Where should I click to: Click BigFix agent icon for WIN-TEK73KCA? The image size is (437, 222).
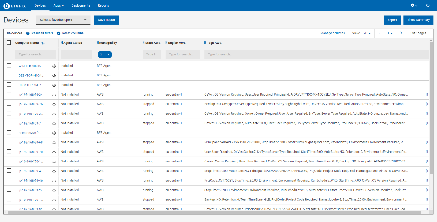pos(54,66)
